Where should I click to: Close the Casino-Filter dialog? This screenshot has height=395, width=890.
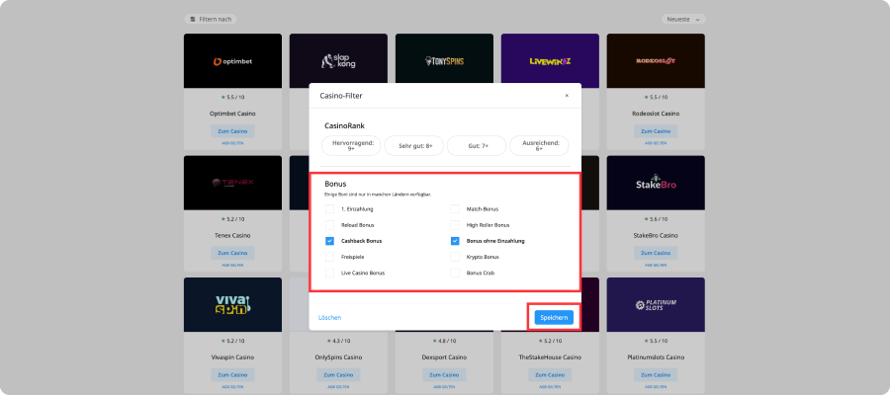(567, 96)
